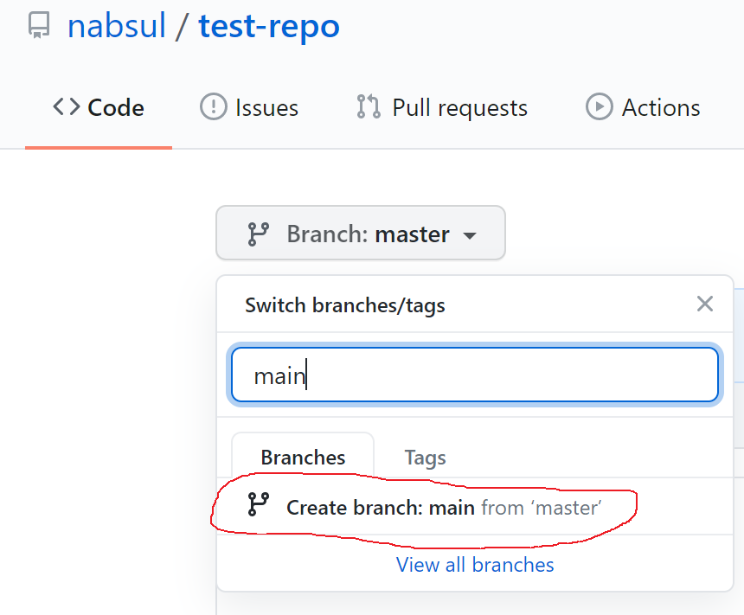
Task: Click the exclamation circle icon next to Issues
Action: point(214,107)
